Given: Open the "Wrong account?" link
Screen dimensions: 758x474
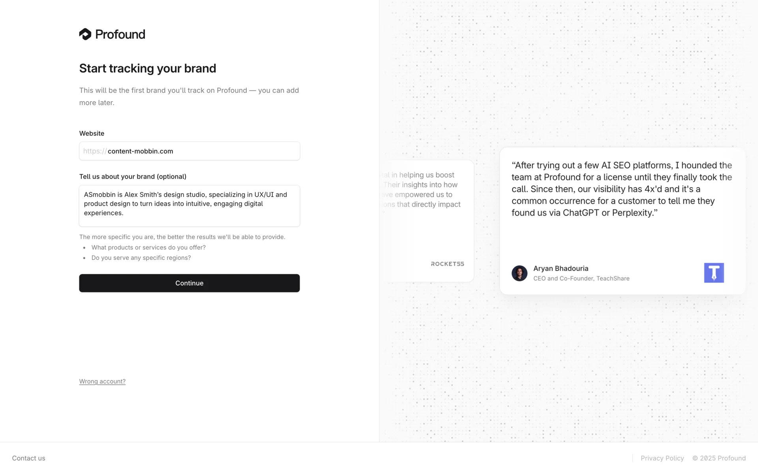Looking at the screenshot, I should click(x=102, y=382).
